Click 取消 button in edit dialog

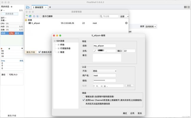[140, 113]
